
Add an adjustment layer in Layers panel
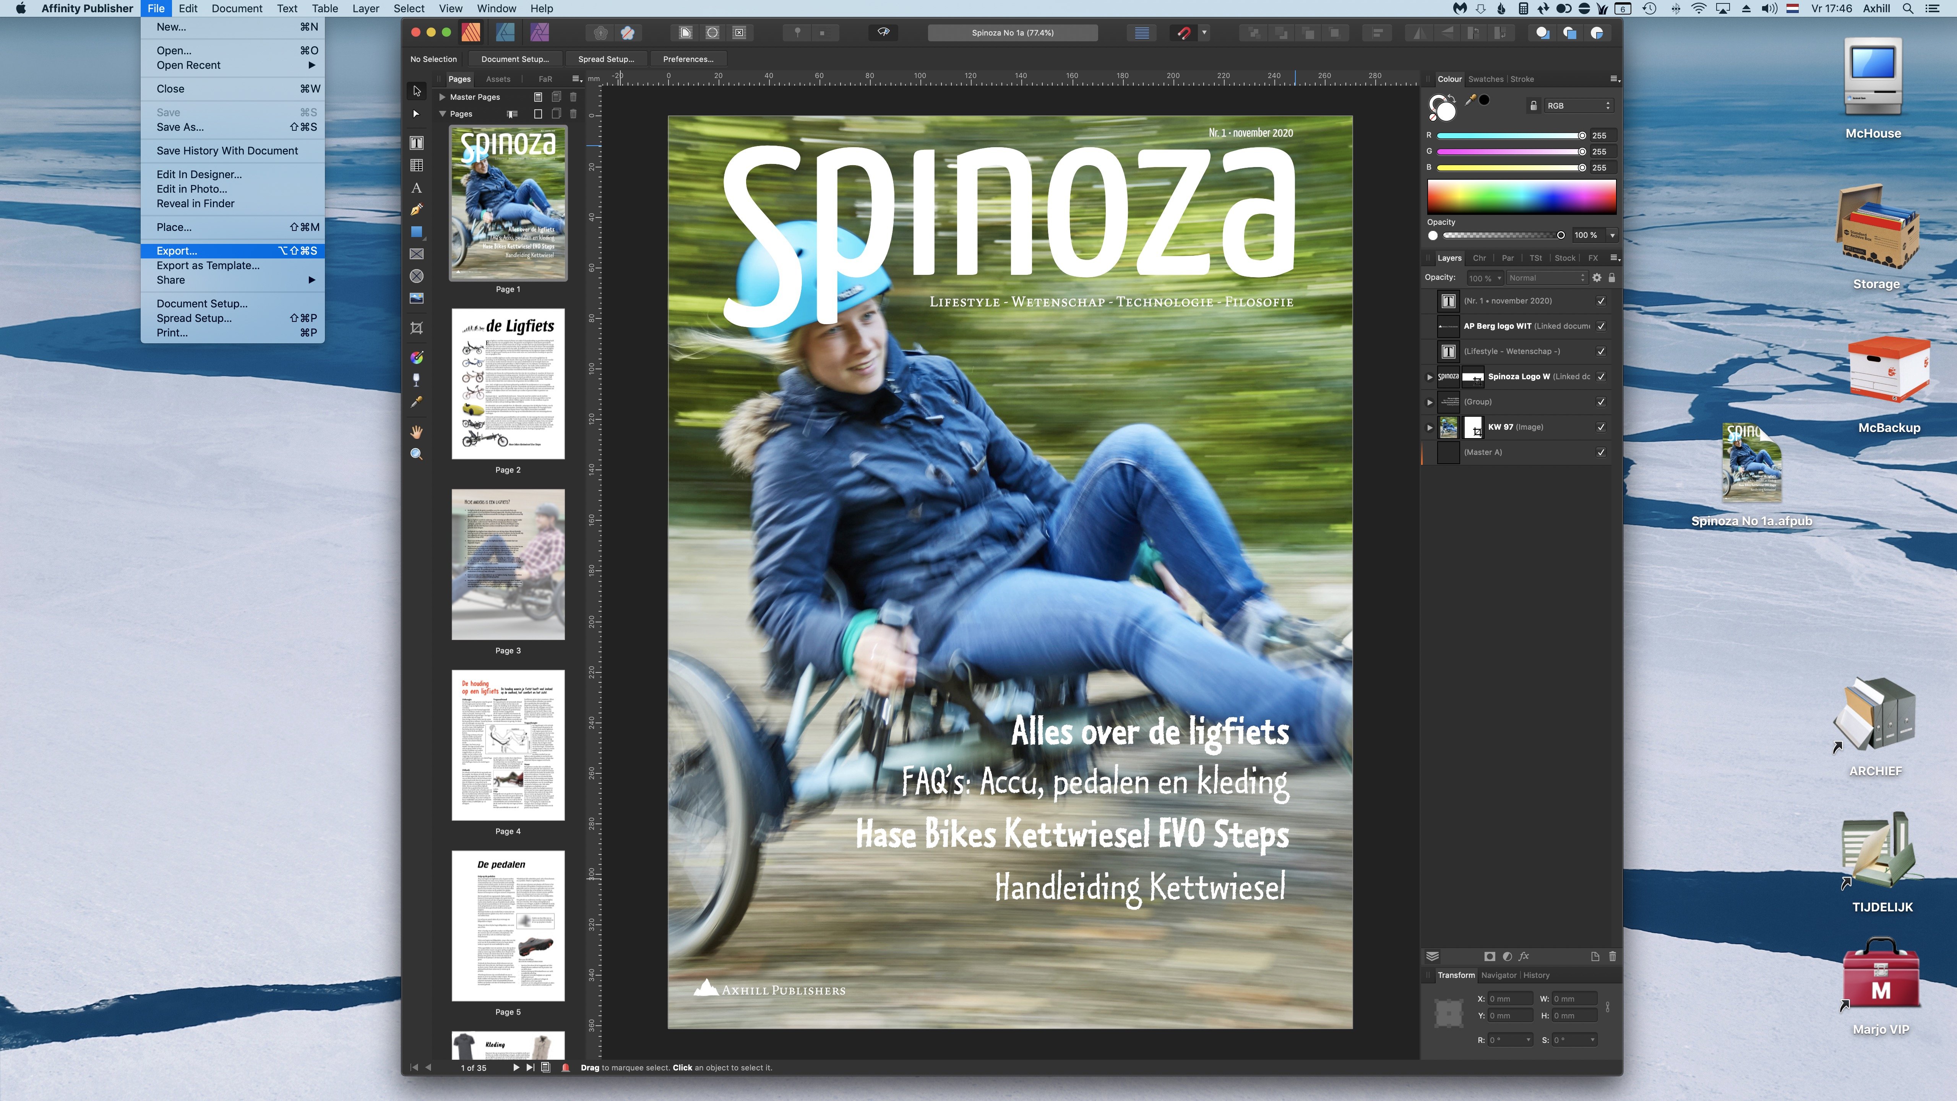[1506, 956]
